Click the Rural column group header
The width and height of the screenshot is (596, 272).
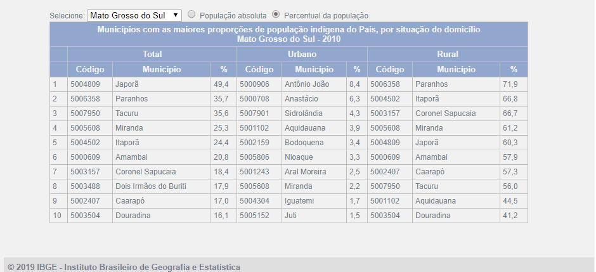(447, 55)
